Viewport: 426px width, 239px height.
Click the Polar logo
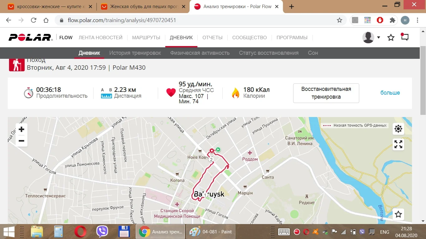(x=31, y=38)
